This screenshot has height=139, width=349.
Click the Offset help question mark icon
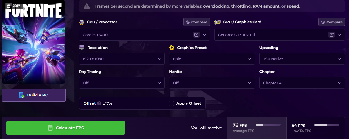pos(99,103)
